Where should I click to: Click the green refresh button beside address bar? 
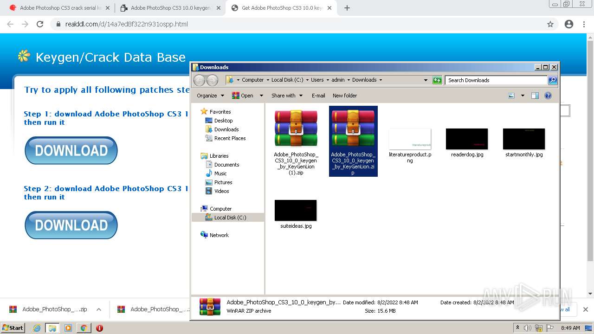click(437, 80)
